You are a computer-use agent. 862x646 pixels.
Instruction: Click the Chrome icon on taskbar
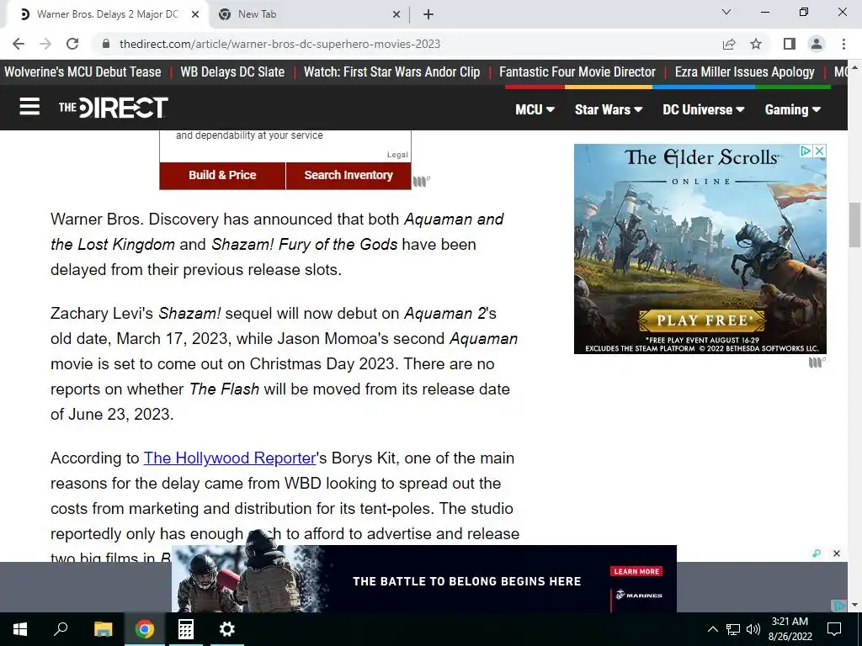145,629
